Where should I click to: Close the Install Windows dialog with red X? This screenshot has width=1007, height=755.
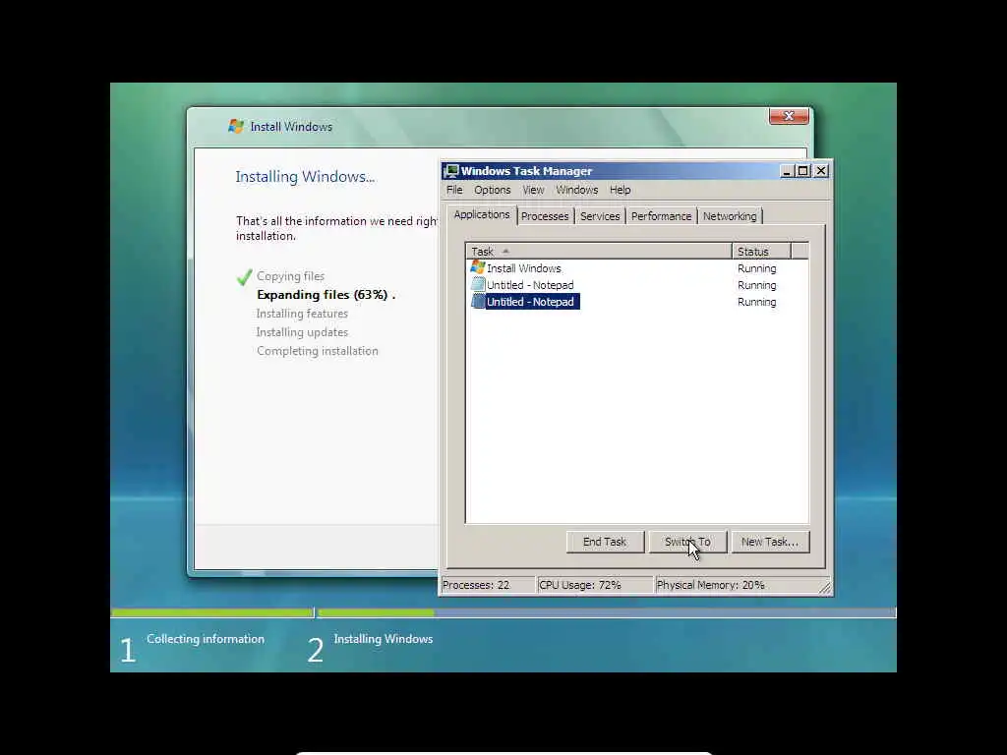coord(789,116)
